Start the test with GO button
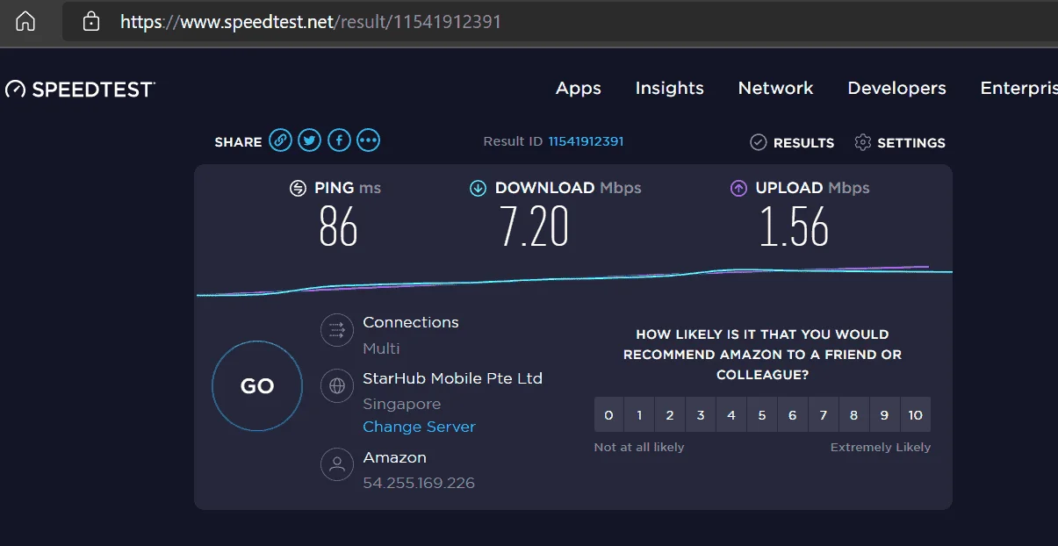1058x546 pixels. point(257,386)
